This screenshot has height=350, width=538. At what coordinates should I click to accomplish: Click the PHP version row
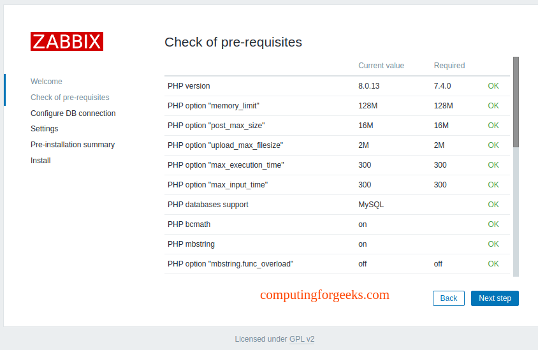pos(337,86)
